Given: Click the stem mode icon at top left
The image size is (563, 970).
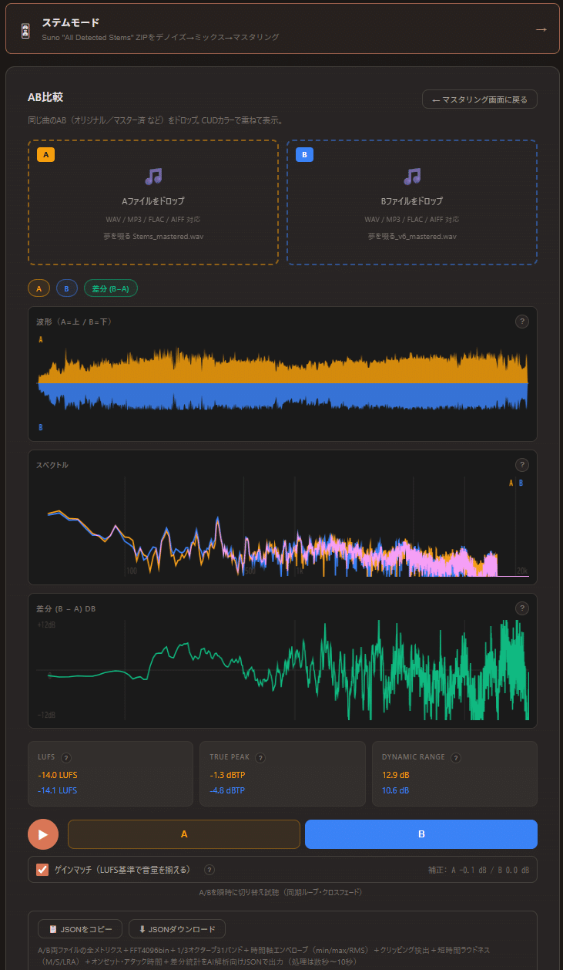Looking at the screenshot, I should 25,30.
